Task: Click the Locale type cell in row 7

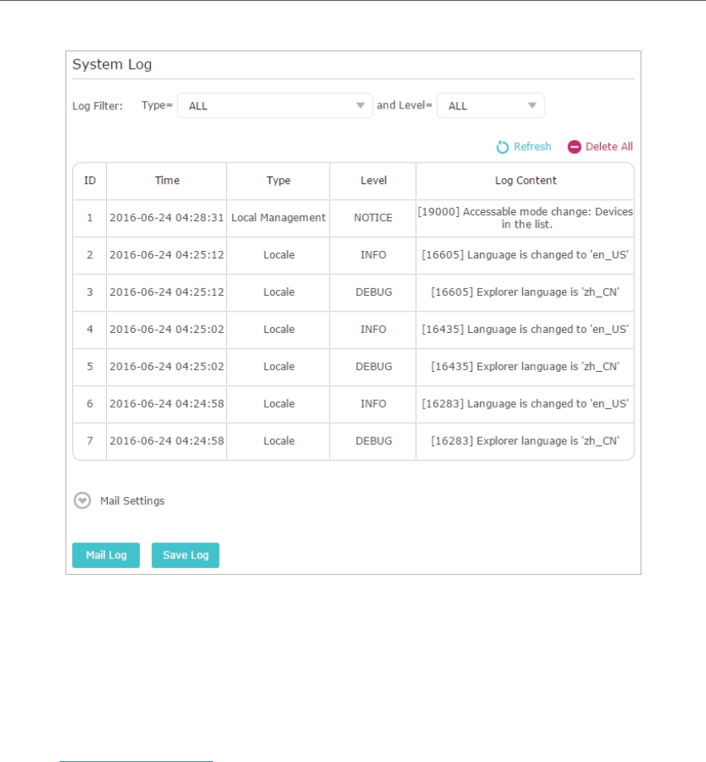Action: point(279,441)
